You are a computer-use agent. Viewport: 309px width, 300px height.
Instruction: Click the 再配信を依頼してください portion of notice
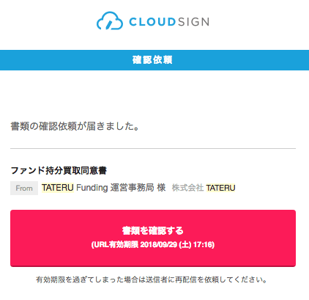coord(218,279)
